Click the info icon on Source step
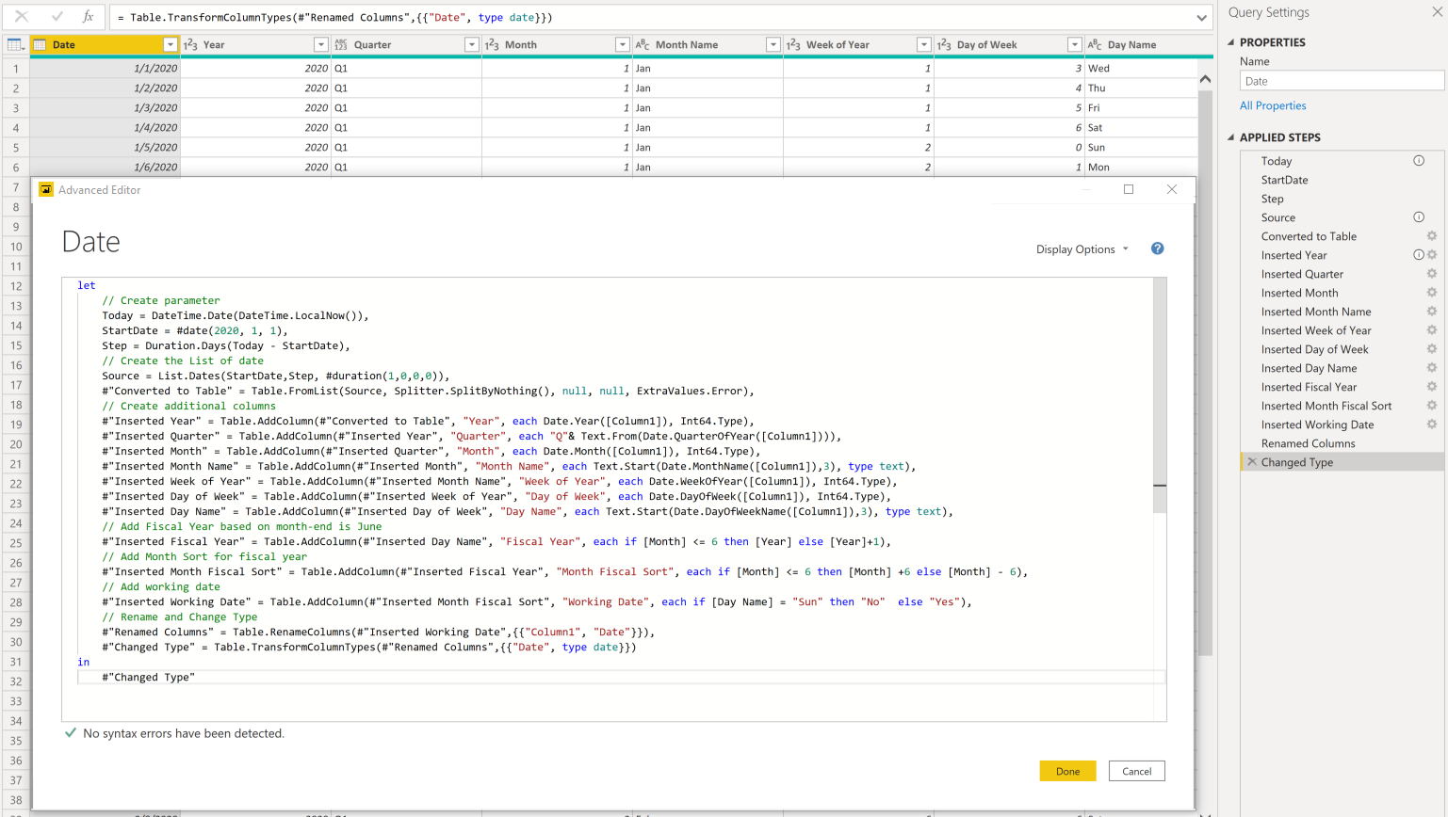Viewport: 1448px width, 817px height. click(x=1419, y=217)
